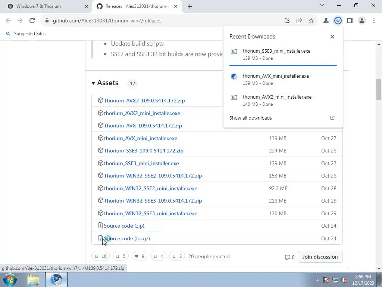The width and height of the screenshot is (382, 287).
Task: Download Source code (zip)
Action: tap(124, 226)
